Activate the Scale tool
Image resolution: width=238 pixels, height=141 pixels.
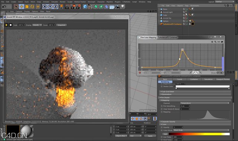tap(27, 7)
